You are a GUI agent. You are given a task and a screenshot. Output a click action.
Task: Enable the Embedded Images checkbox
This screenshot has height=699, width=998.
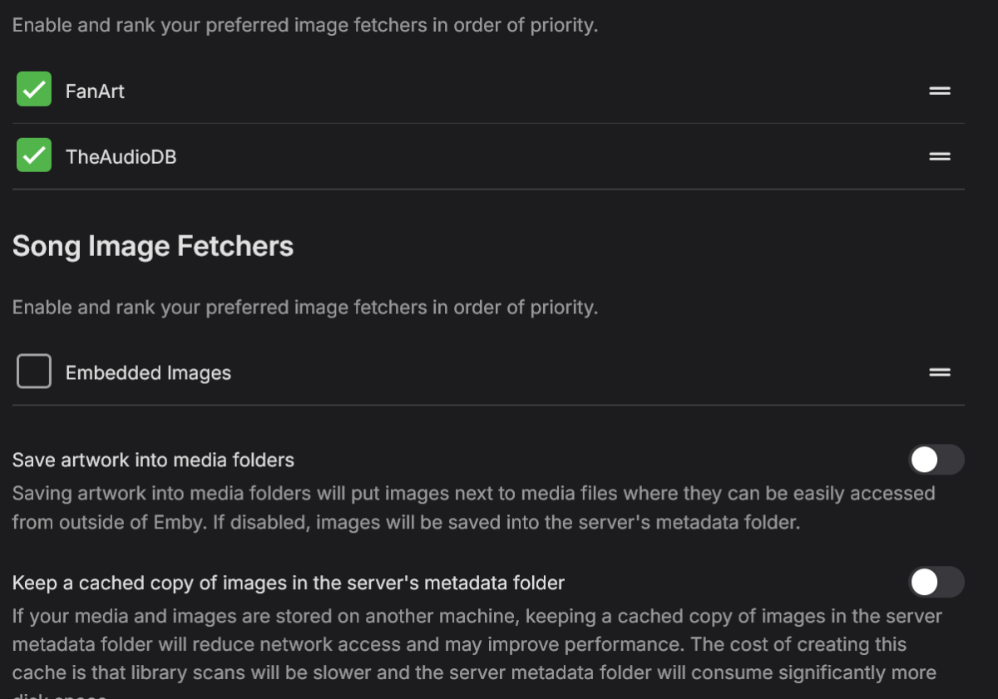[x=34, y=372]
